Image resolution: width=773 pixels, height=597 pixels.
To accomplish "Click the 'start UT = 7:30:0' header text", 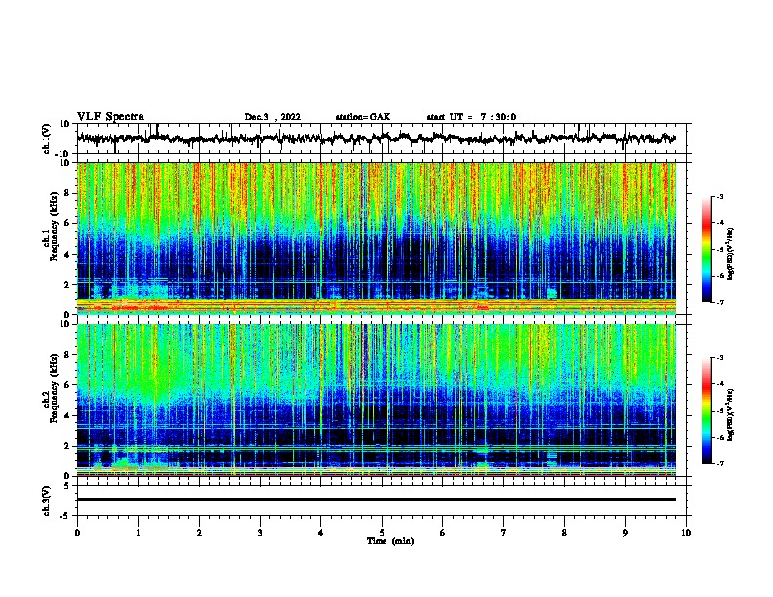I will (471, 117).
